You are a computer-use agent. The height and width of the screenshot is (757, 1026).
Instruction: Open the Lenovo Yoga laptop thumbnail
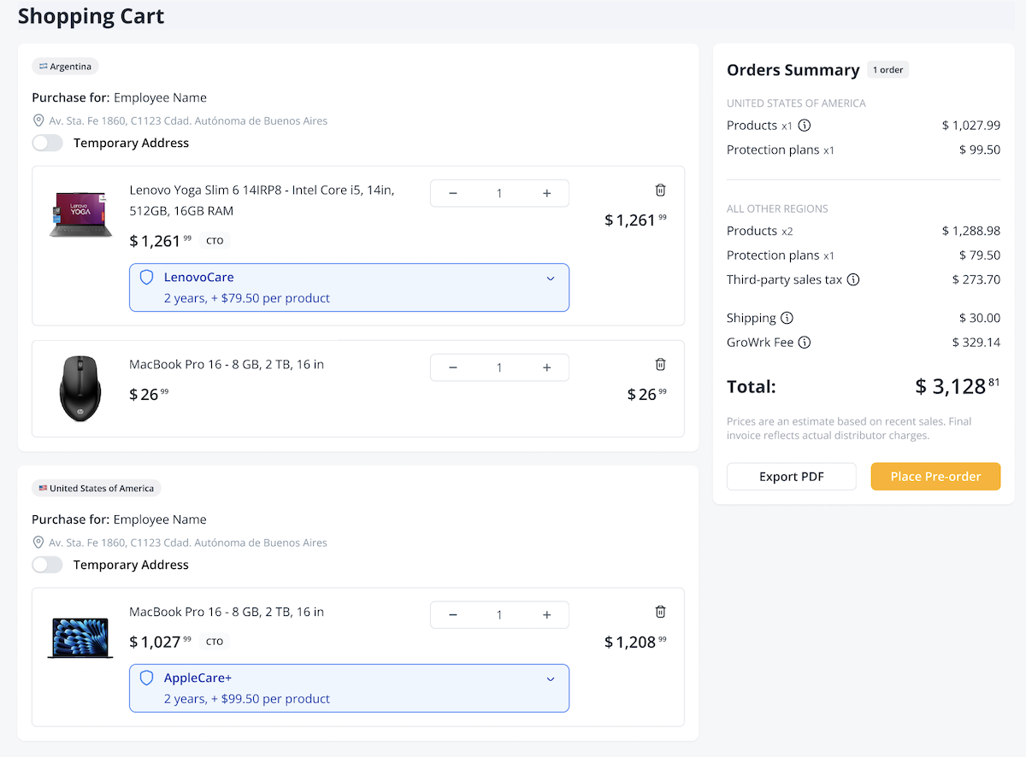80,214
